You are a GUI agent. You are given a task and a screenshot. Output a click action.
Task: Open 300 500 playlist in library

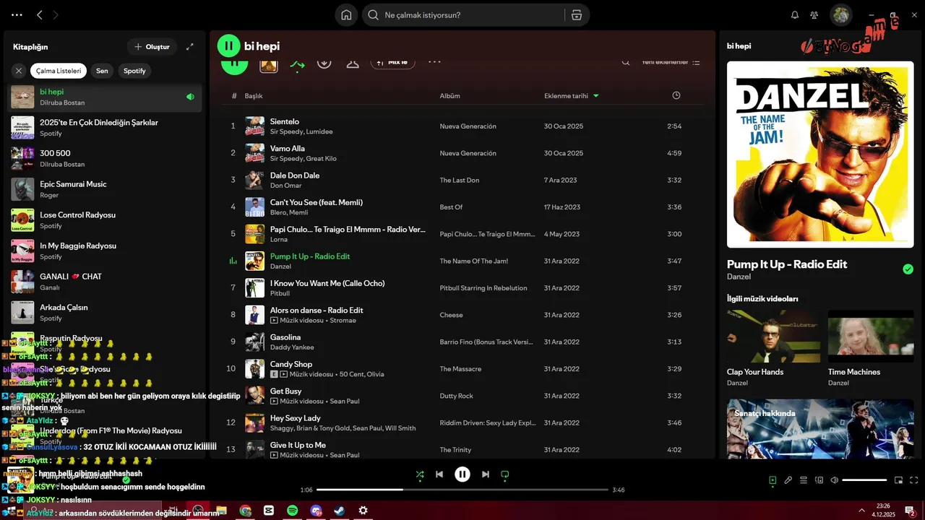pyautogui.click(x=105, y=158)
